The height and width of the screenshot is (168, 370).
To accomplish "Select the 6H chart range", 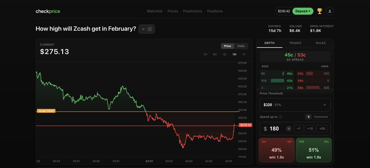I will [x=215, y=55].
